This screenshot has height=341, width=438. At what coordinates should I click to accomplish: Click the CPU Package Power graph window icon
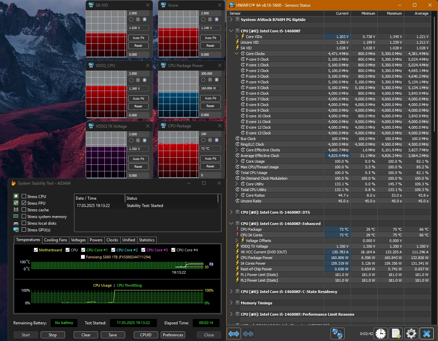[x=163, y=66]
